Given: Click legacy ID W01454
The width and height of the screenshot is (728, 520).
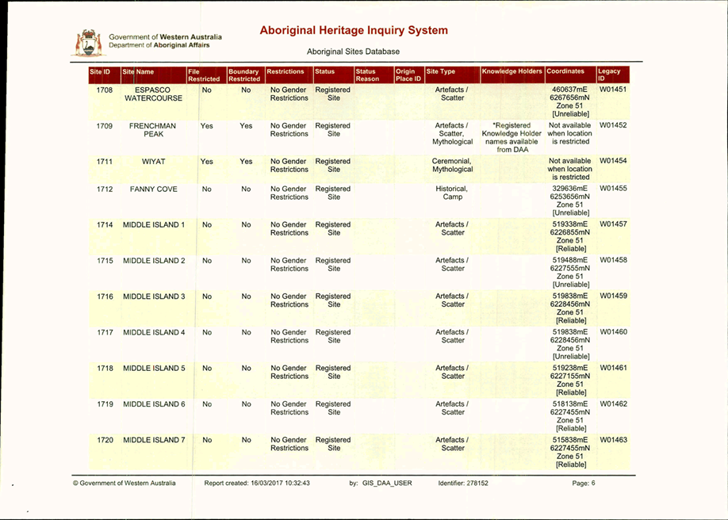Looking at the screenshot, I should [613, 161].
